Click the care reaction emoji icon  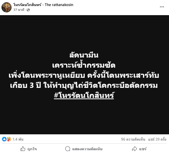9,139
